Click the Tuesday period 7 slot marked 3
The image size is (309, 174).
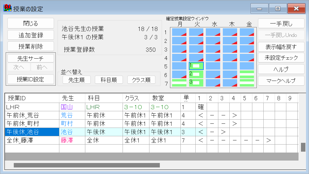pos(196,83)
